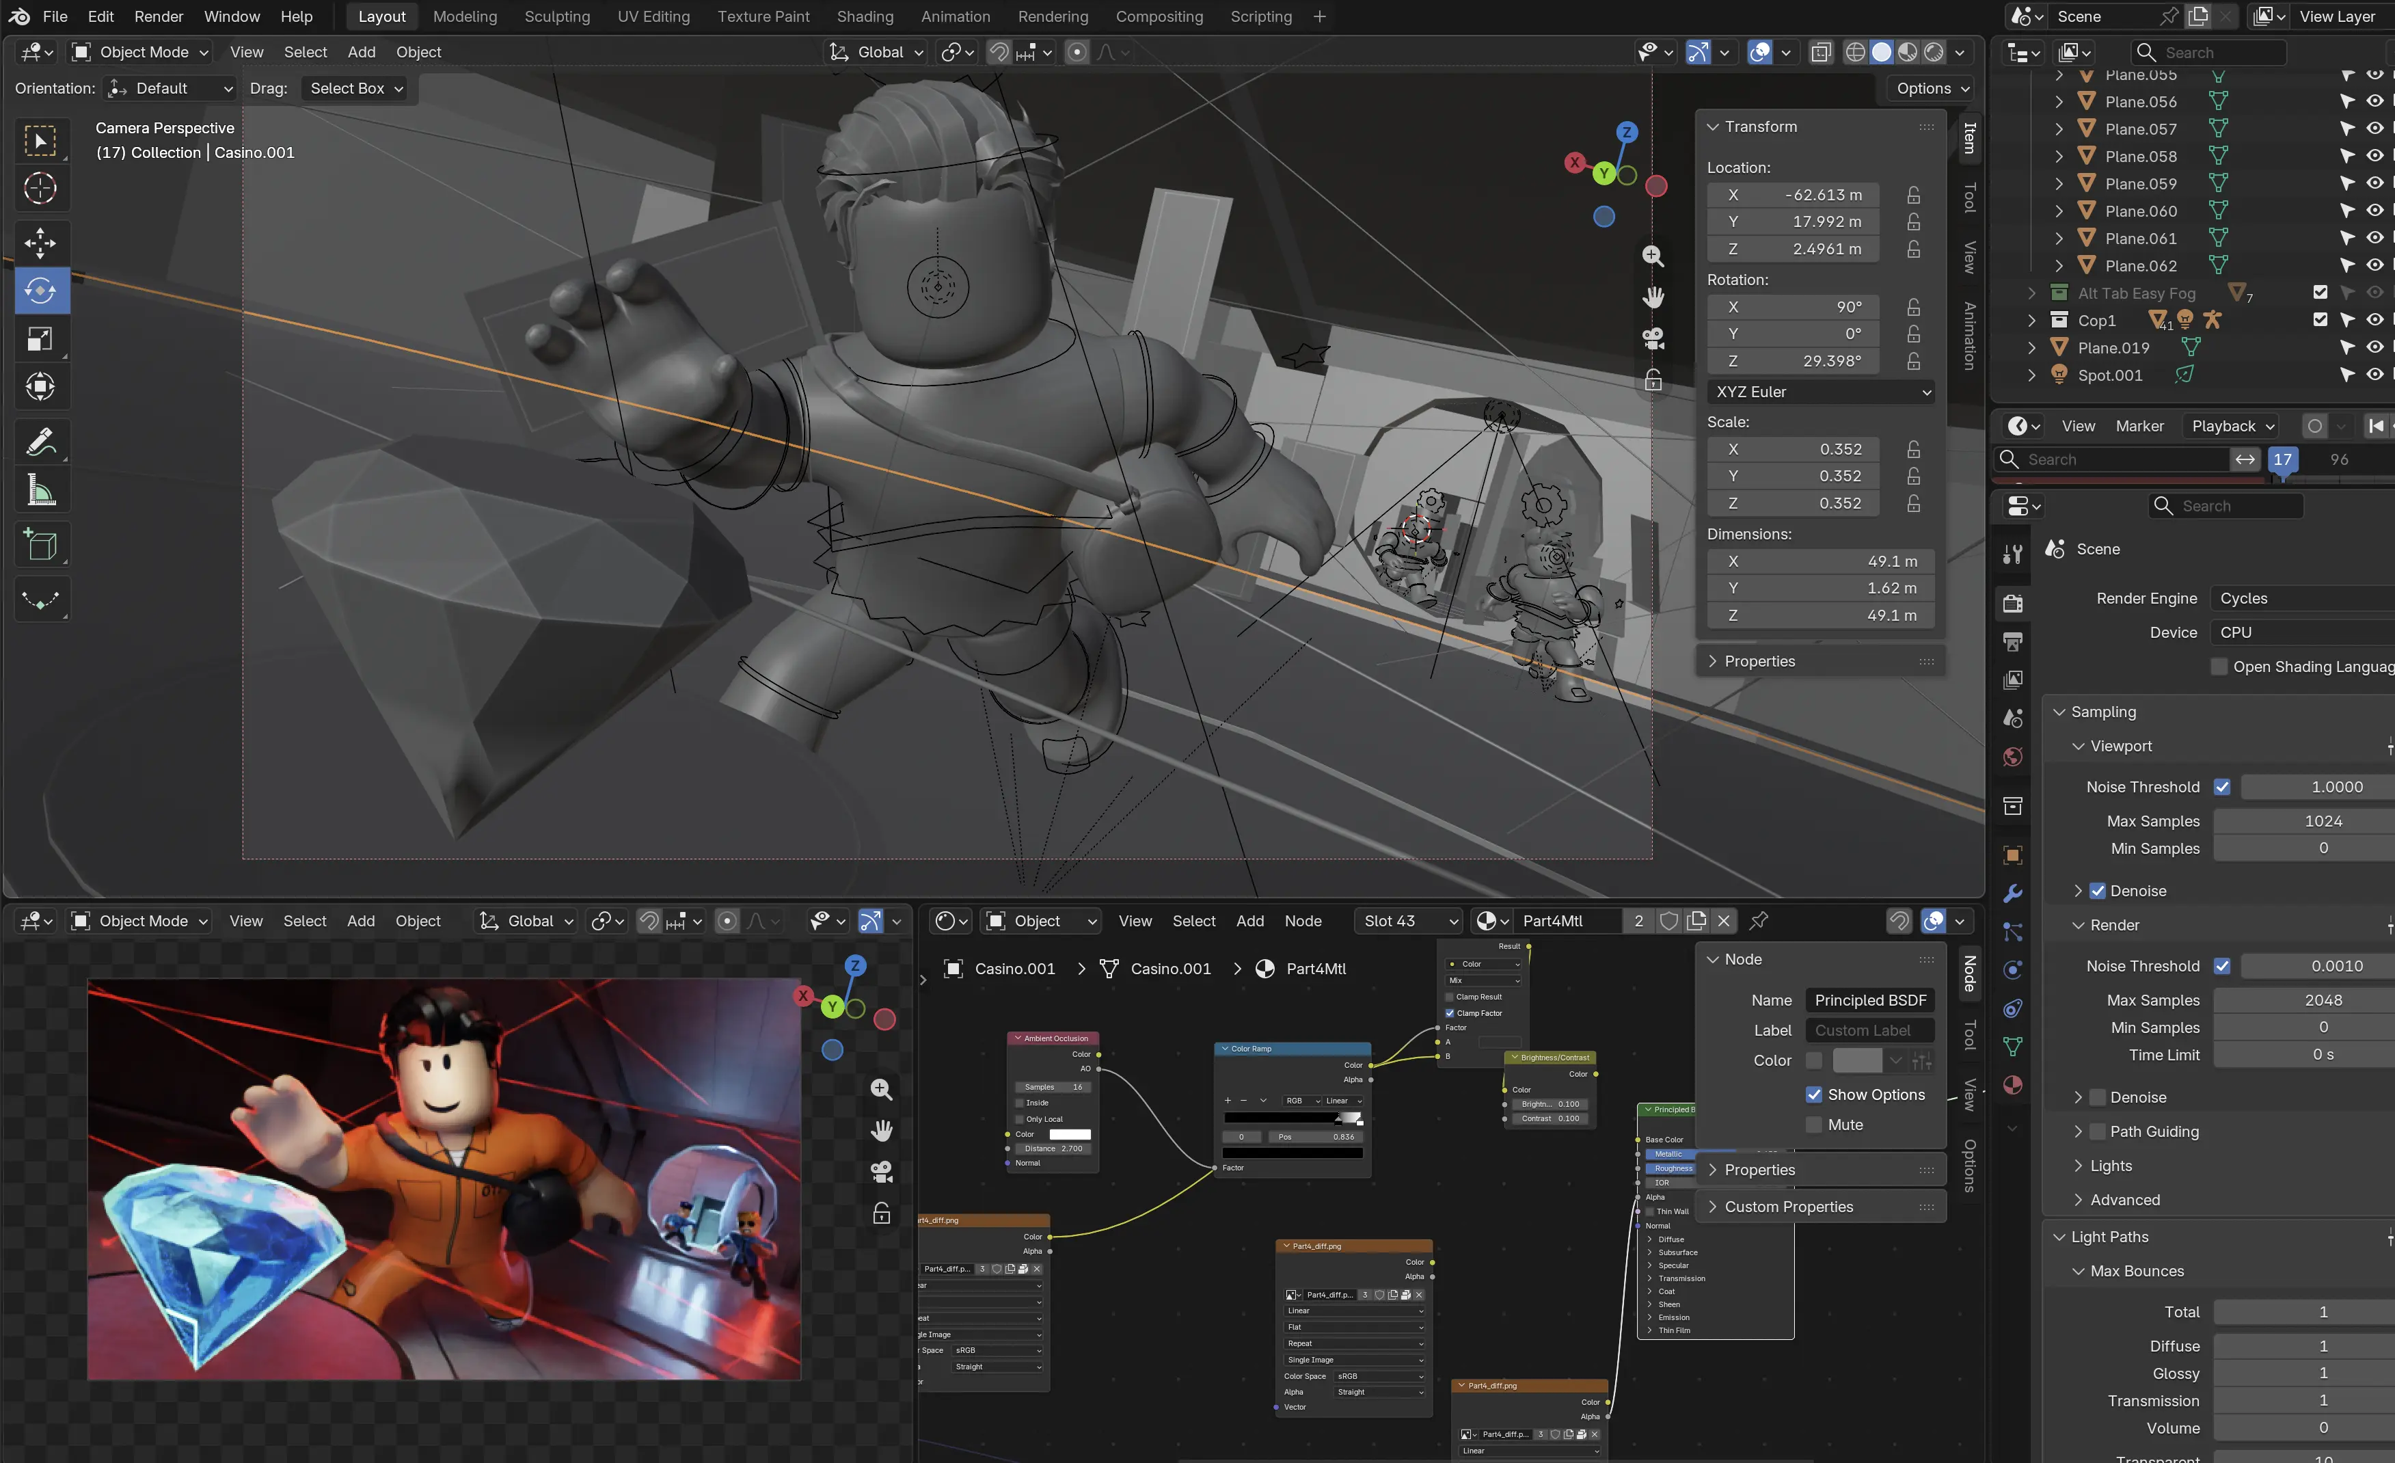
Task: Enable Mute checkbox for the node
Action: click(1814, 1125)
